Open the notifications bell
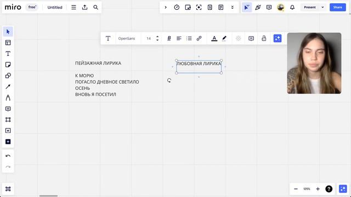Image resolution: width=351 pixels, height=197 pixels. click(292, 7)
